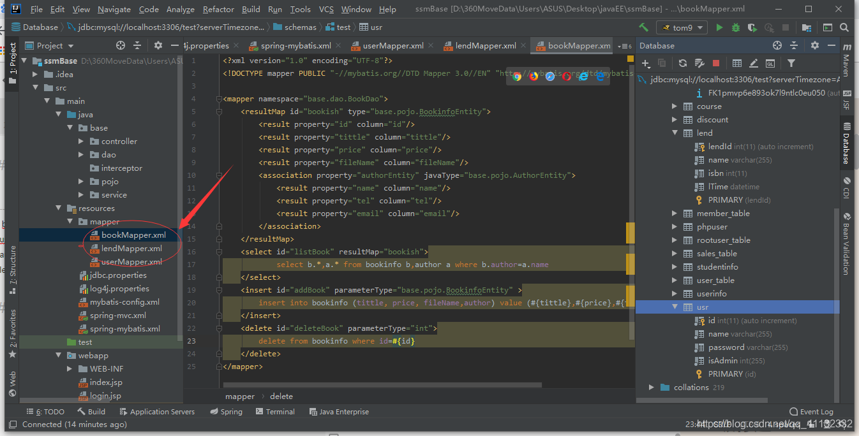Locate current file in the Project panel
Image resolution: width=859 pixels, height=436 pixels.
coord(121,45)
